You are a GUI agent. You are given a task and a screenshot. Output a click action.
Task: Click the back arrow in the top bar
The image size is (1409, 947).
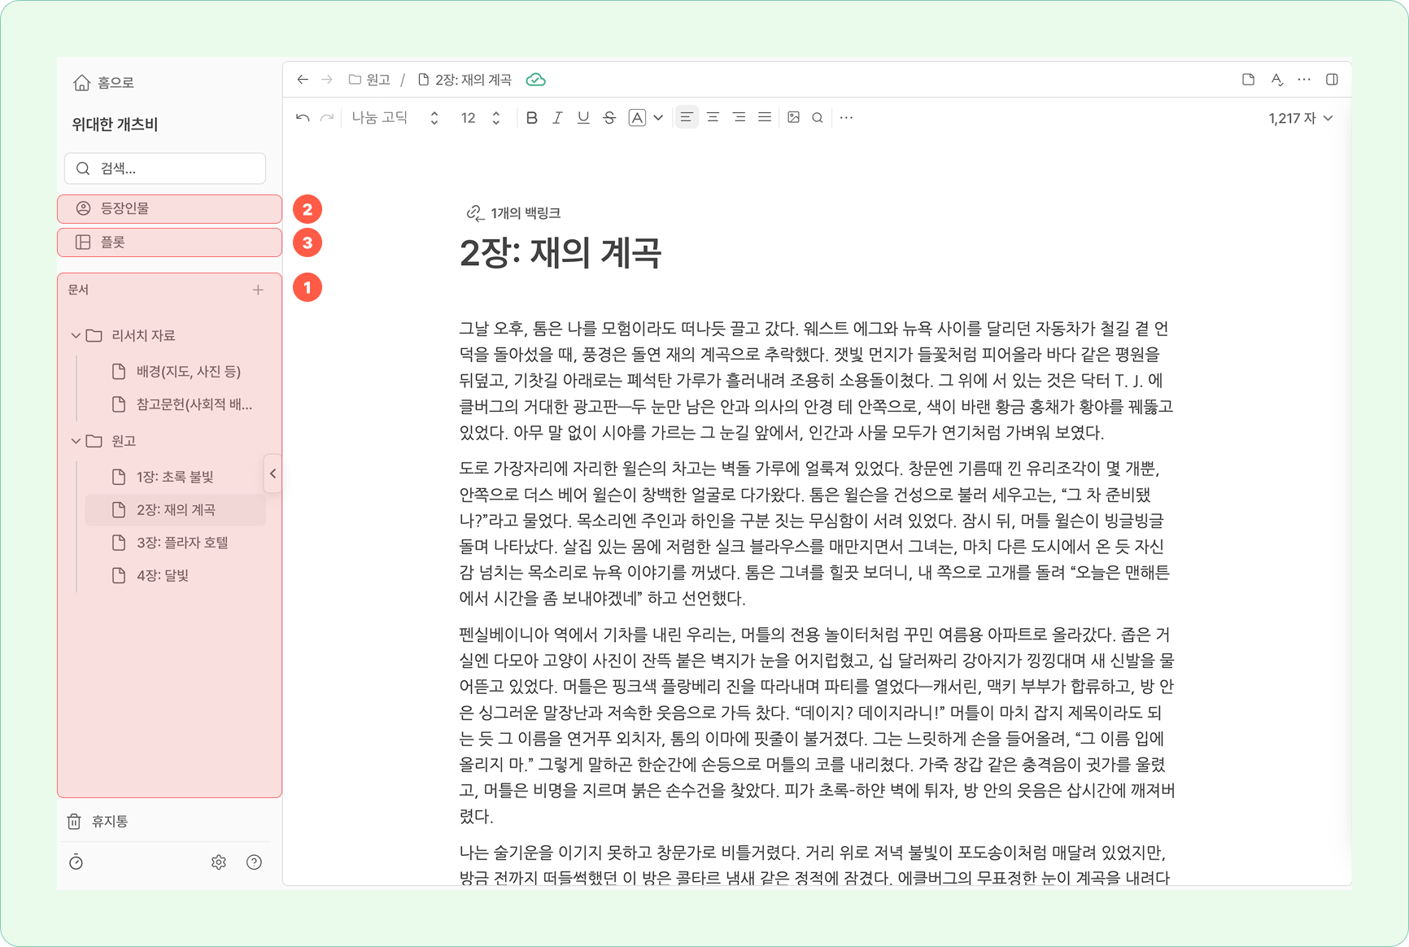[303, 80]
